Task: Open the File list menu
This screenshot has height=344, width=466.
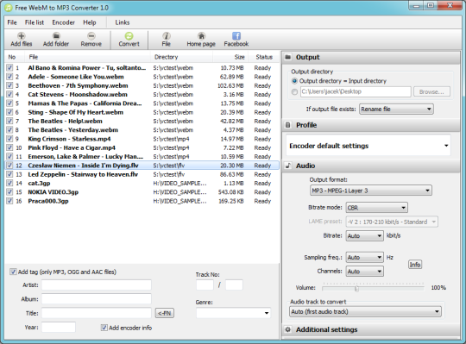Action: [35, 22]
